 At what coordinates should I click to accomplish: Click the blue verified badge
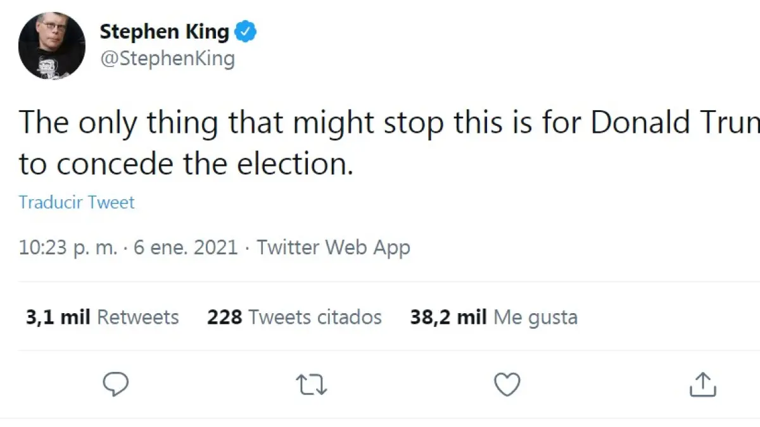(245, 32)
